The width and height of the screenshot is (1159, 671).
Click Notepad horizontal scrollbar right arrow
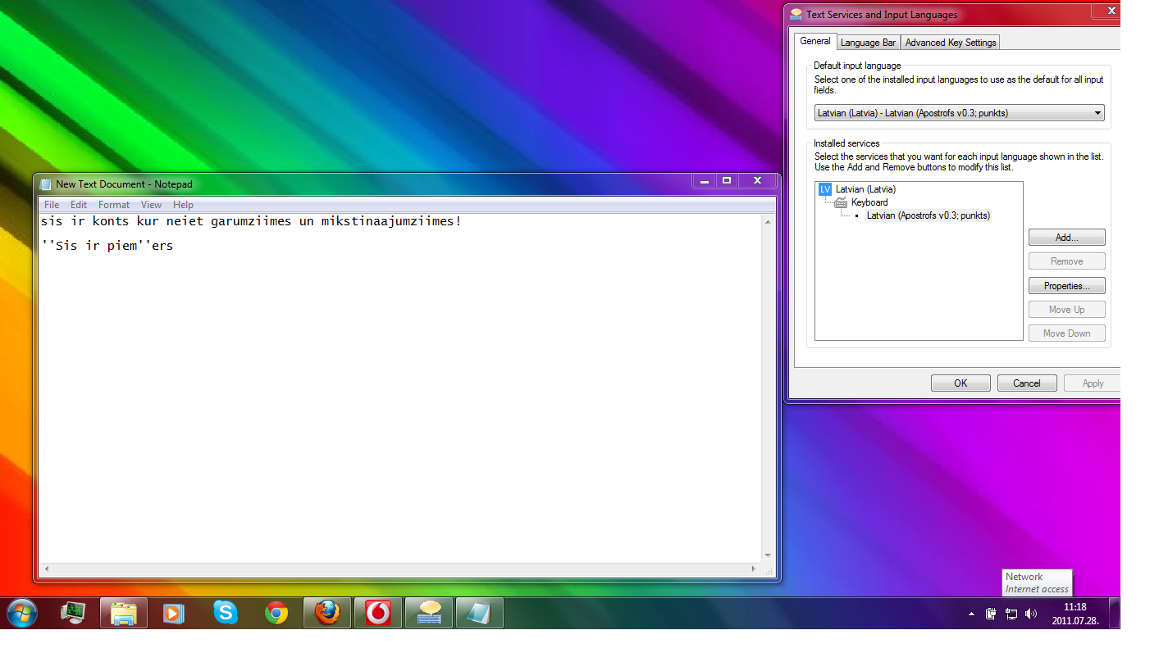754,569
